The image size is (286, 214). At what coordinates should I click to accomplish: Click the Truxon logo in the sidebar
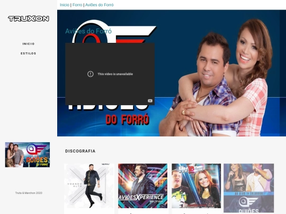pos(29,18)
